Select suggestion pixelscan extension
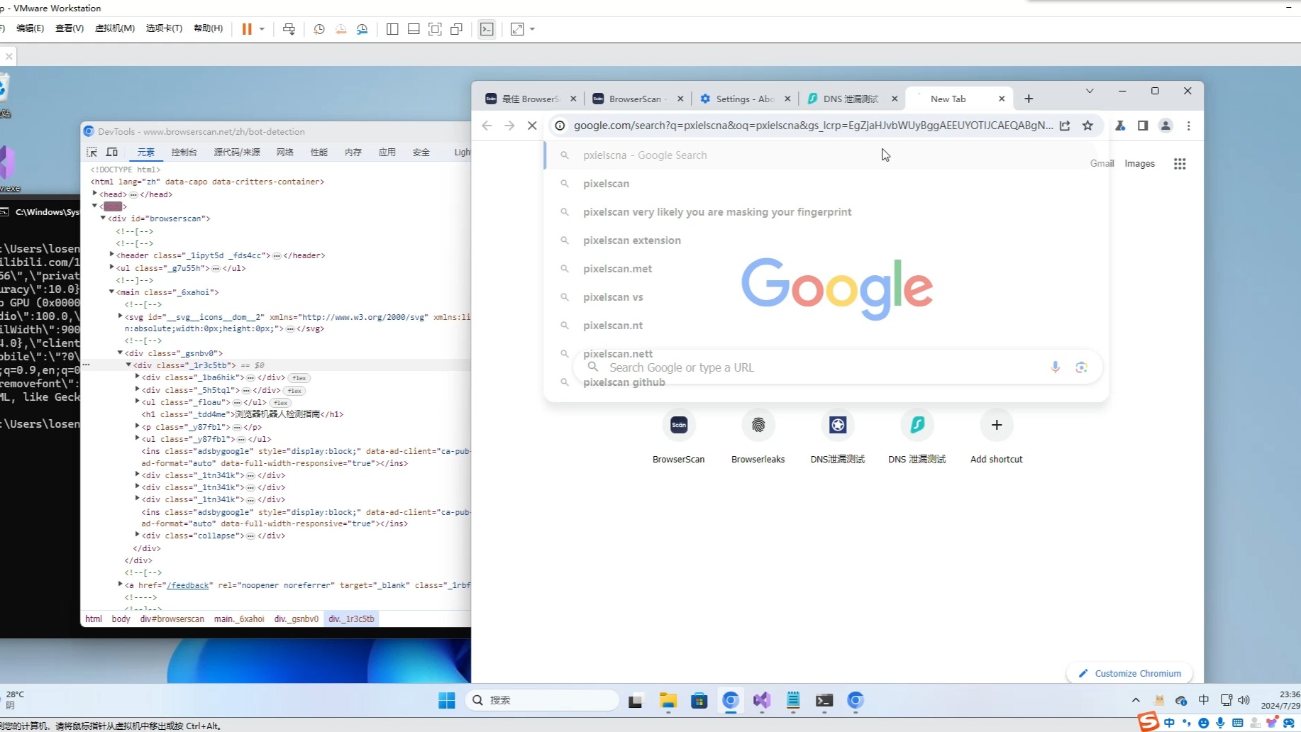Screen dimensions: 1301x732 coord(826,240)
